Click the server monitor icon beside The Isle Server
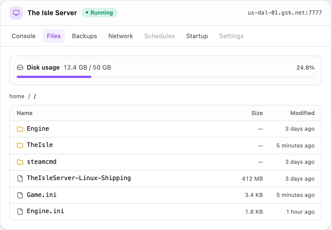 click(x=16, y=13)
